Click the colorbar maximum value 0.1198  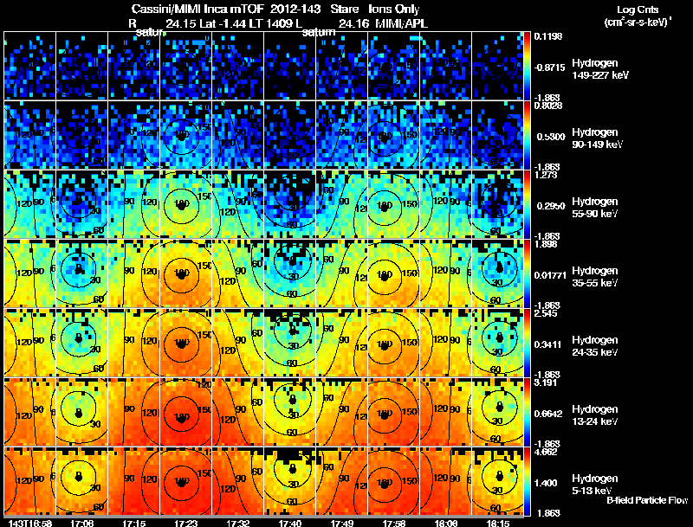(548, 36)
